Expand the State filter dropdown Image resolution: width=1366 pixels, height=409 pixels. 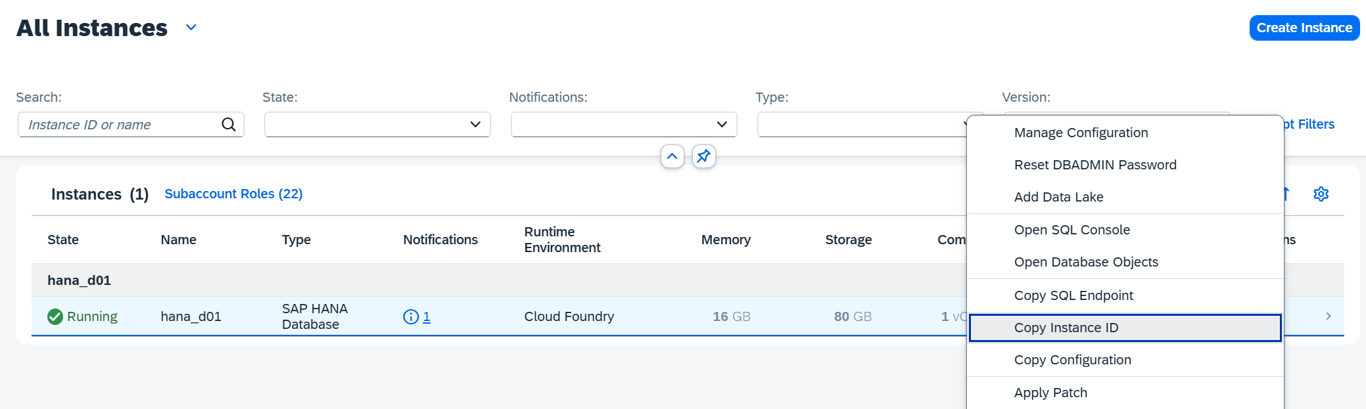click(x=475, y=125)
